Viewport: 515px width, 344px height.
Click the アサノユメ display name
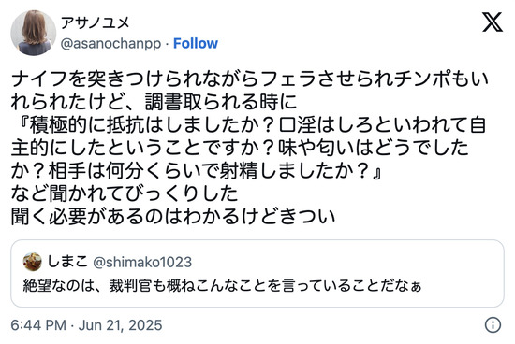[x=95, y=22]
